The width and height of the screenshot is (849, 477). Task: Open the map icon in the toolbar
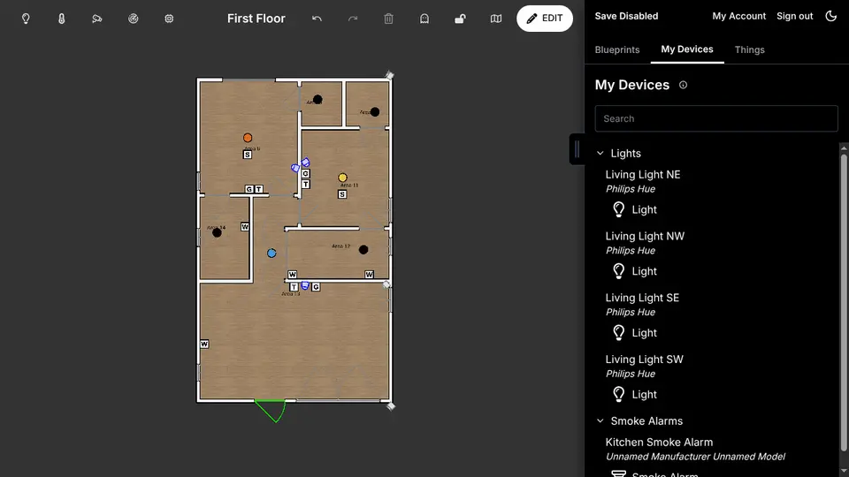coord(496,19)
